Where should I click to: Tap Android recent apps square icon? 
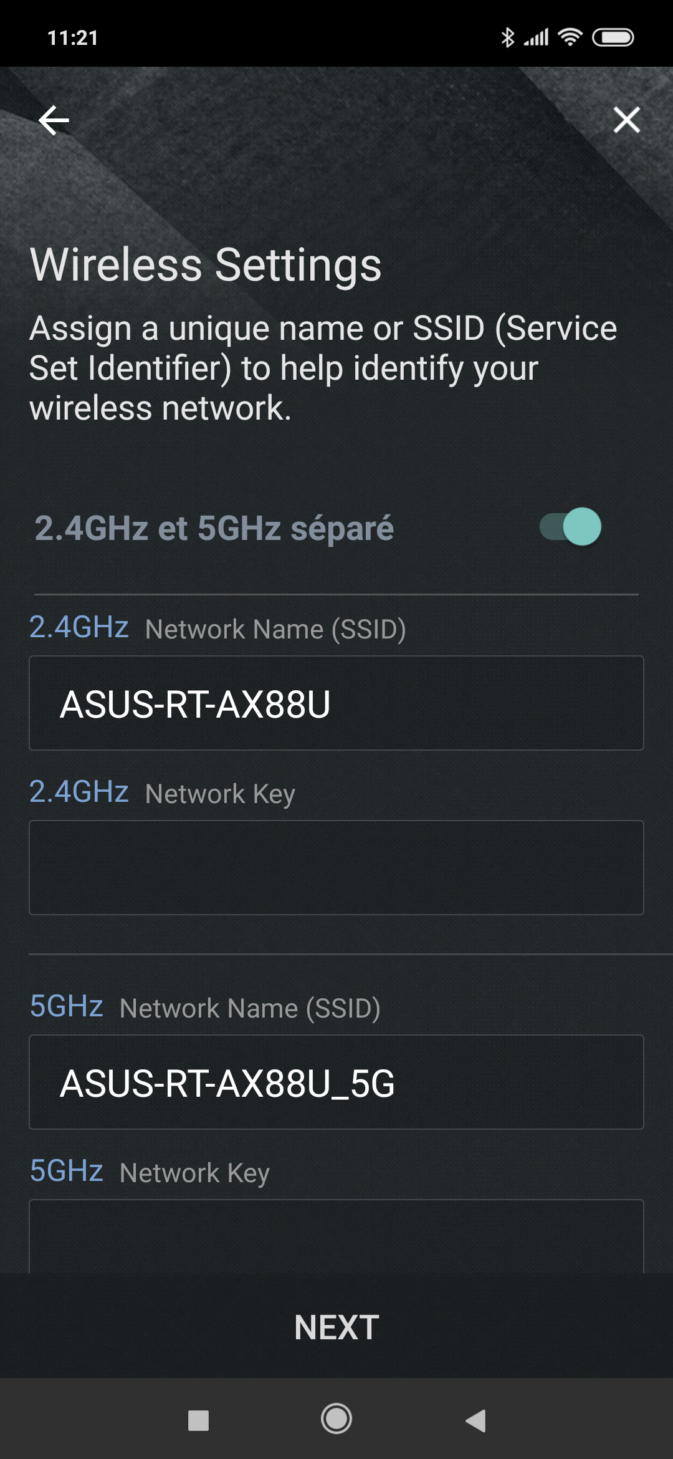point(198,1420)
